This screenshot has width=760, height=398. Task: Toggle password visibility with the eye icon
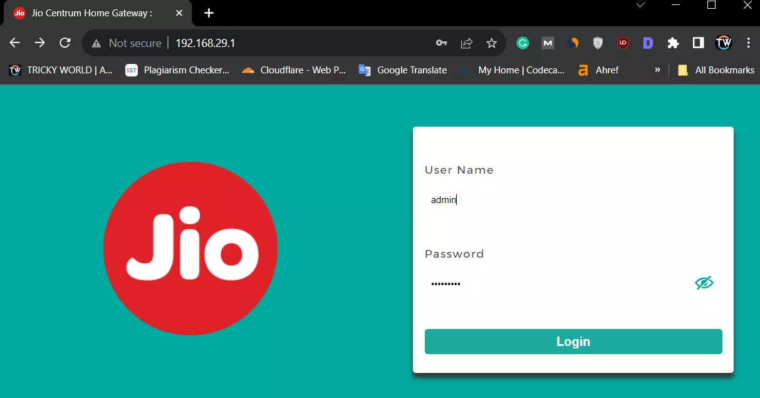(x=703, y=283)
